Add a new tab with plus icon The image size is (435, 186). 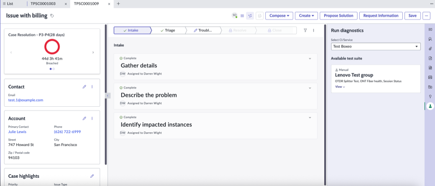pyautogui.click(x=118, y=3)
